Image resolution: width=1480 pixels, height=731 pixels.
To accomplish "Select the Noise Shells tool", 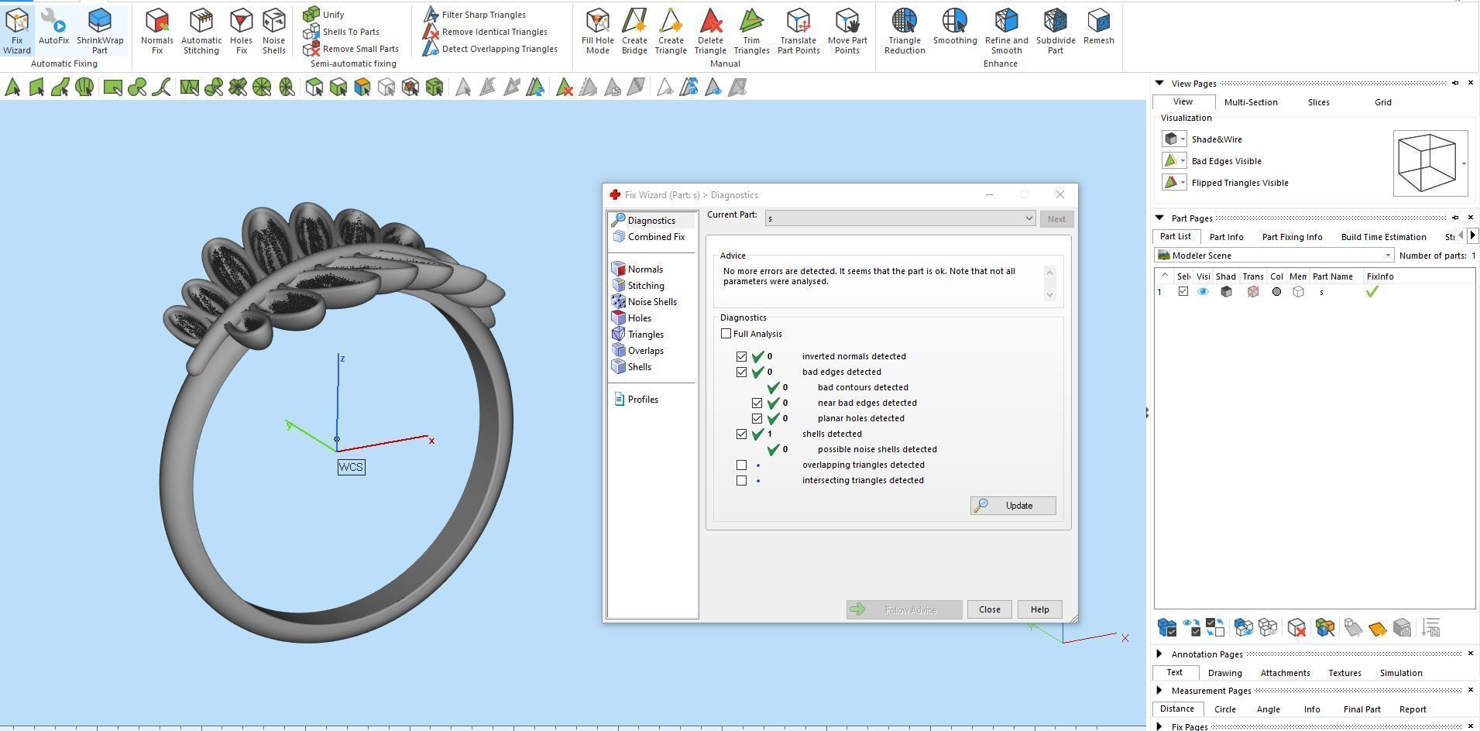I will coord(273,32).
